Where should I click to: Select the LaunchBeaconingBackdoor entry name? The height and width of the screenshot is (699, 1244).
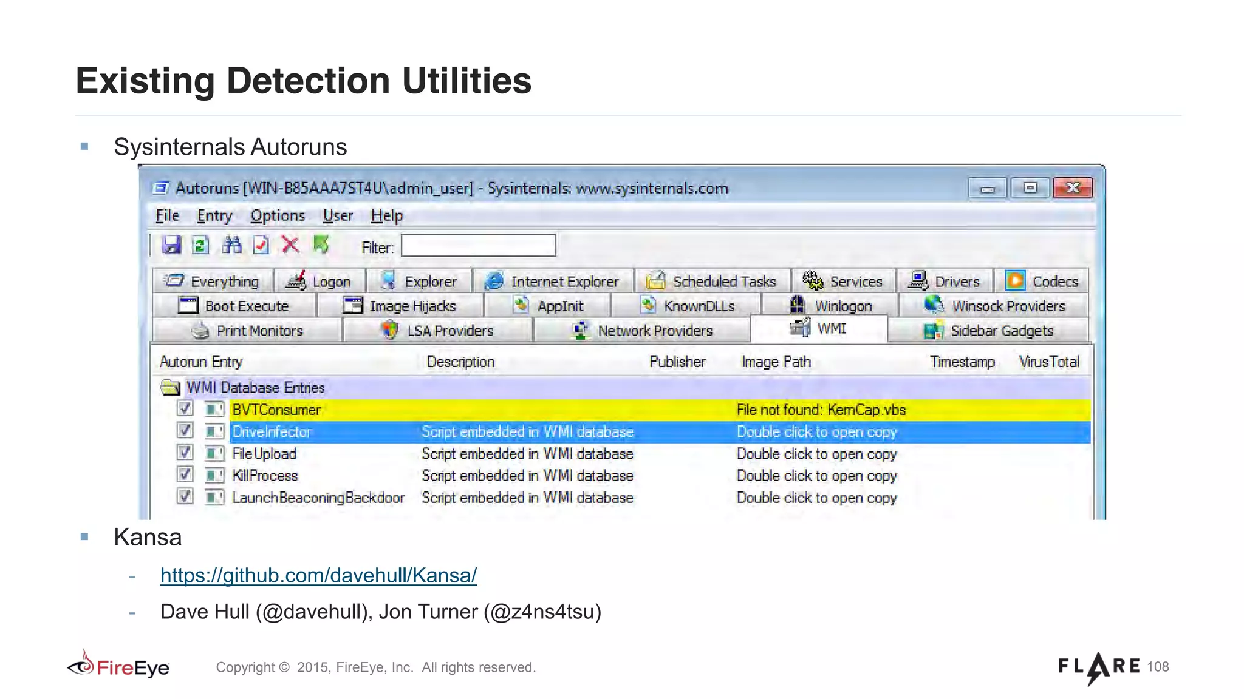click(x=318, y=498)
